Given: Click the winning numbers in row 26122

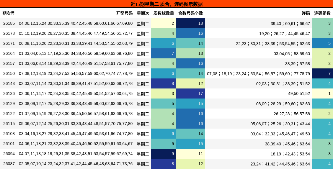Looking at the screenshot, I should [x=76, y=114].
